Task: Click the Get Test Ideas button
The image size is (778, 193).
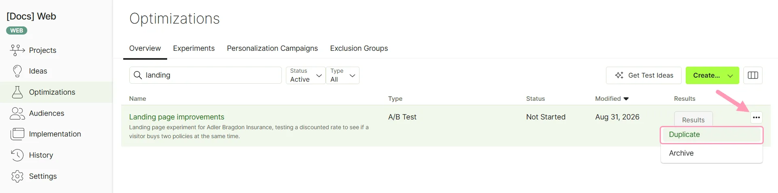Action: pyautogui.click(x=643, y=75)
